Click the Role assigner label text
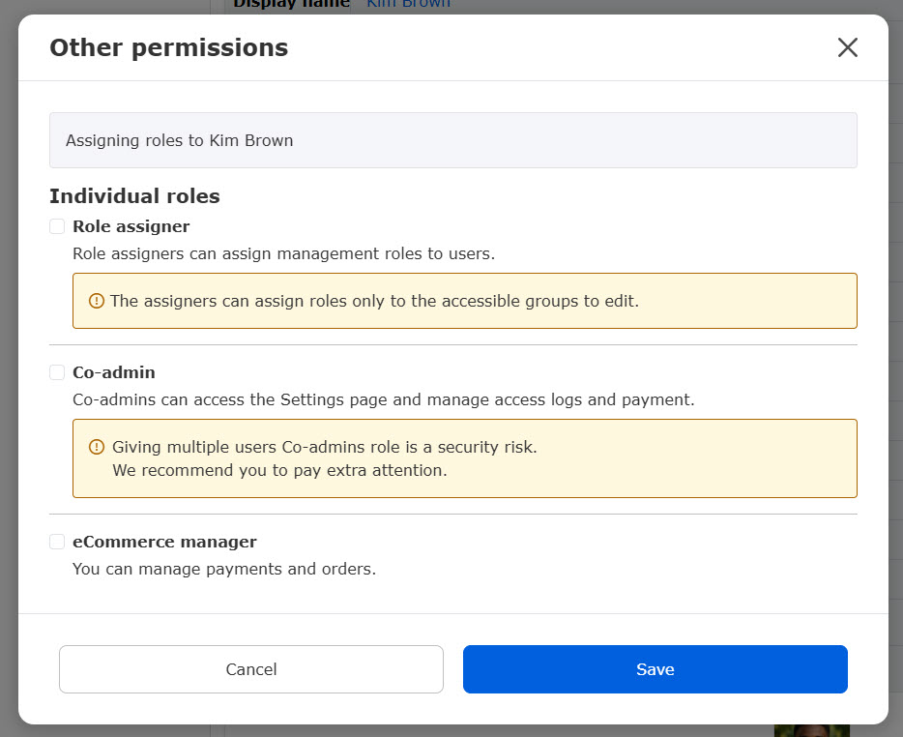903x737 pixels. point(131,226)
